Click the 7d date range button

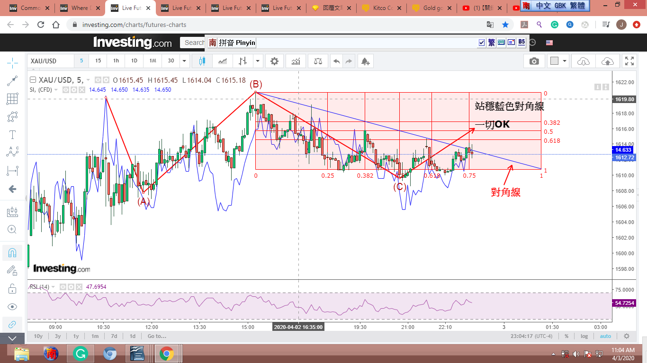(114, 336)
